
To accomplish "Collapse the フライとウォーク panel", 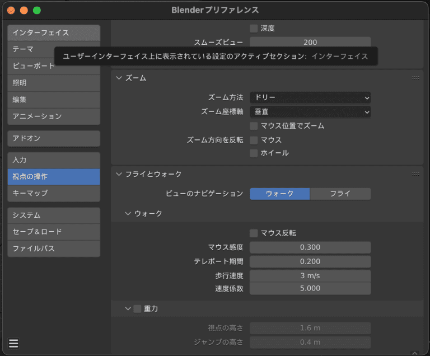I will pos(119,174).
